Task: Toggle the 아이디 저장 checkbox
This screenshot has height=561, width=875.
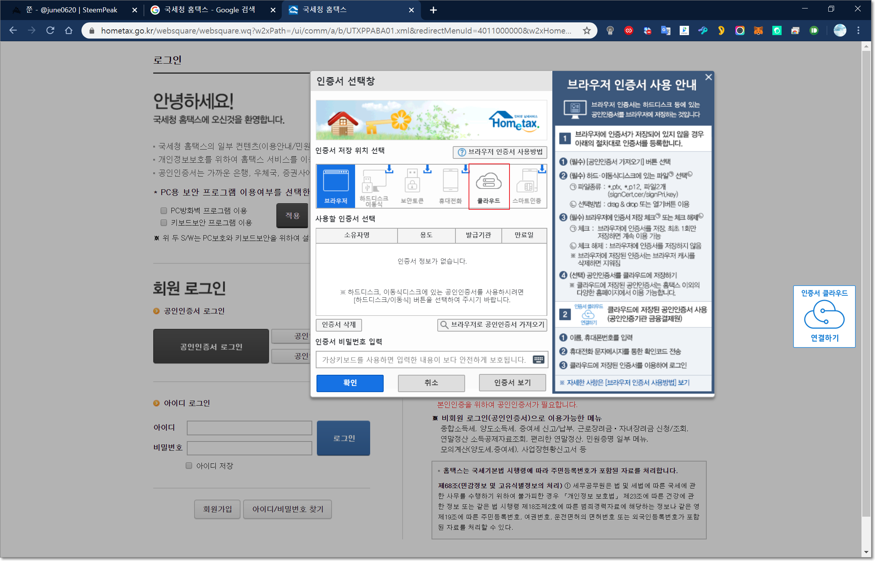Action: point(189,465)
